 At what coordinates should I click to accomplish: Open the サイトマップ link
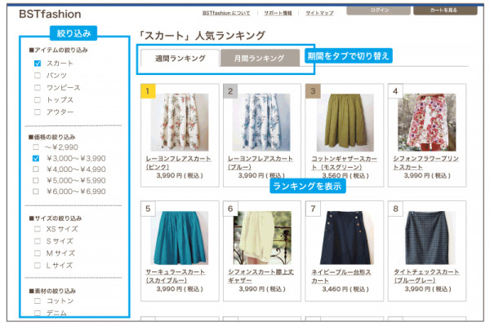click(x=319, y=13)
